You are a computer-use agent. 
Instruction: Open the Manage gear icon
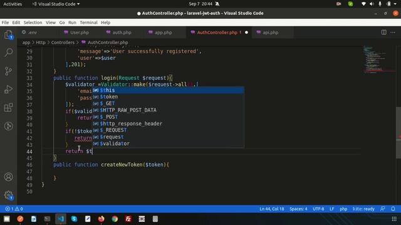[8, 195]
